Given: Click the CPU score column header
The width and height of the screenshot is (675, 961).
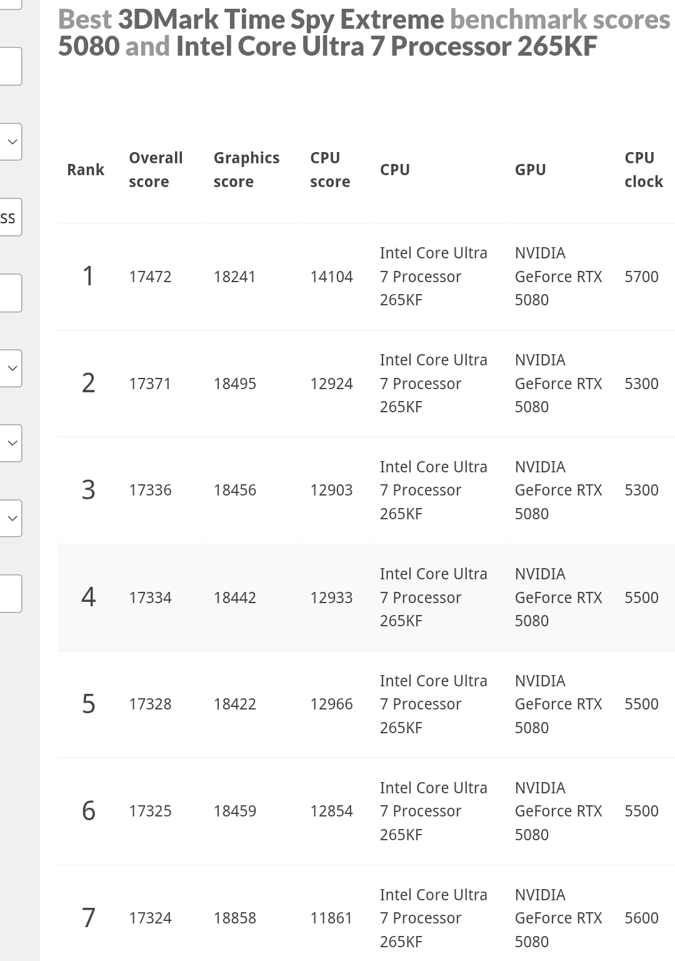Looking at the screenshot, I should [330, 170].
